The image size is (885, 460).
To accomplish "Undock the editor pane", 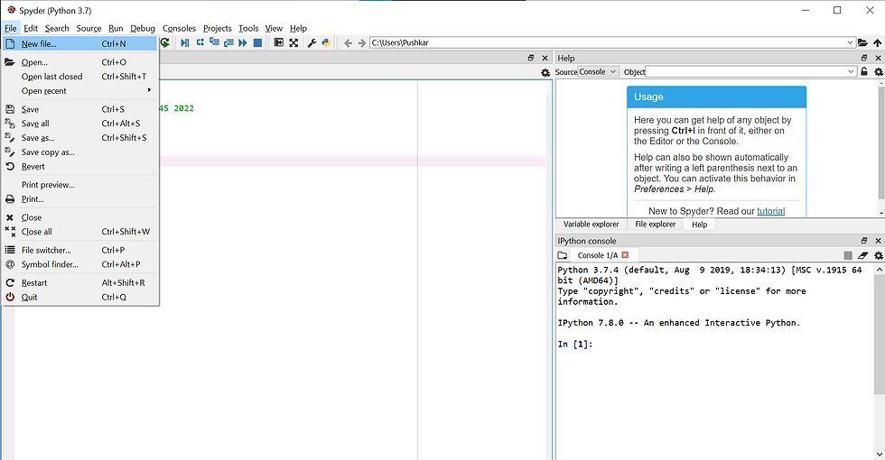I will point(531,58).
